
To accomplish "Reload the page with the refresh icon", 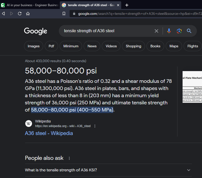I will point(20,14).
